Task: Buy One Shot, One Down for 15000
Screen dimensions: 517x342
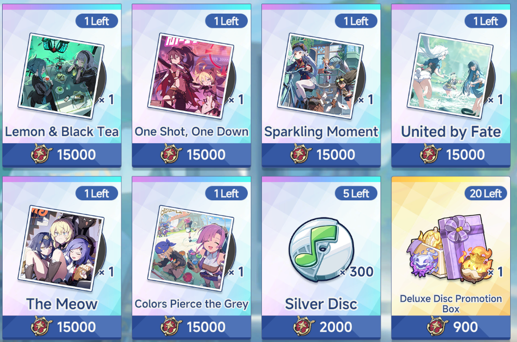Action: click(191, 154)
